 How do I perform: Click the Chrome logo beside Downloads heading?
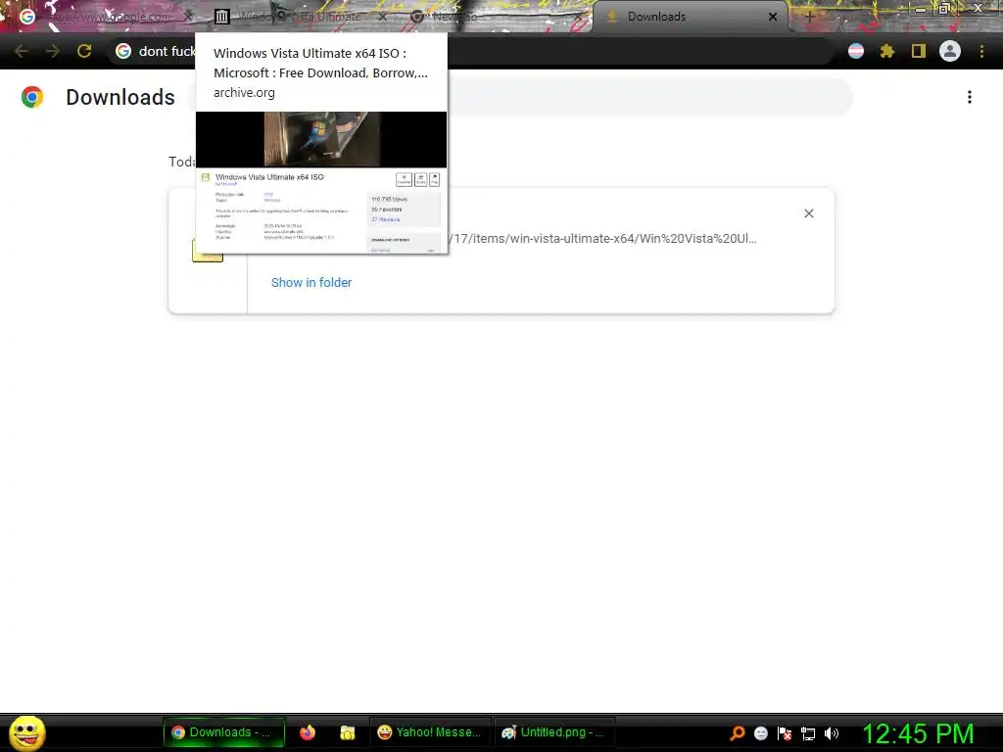[32, 97]
